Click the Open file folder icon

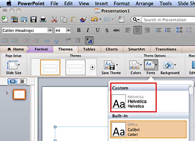click(x=24, y=19)
